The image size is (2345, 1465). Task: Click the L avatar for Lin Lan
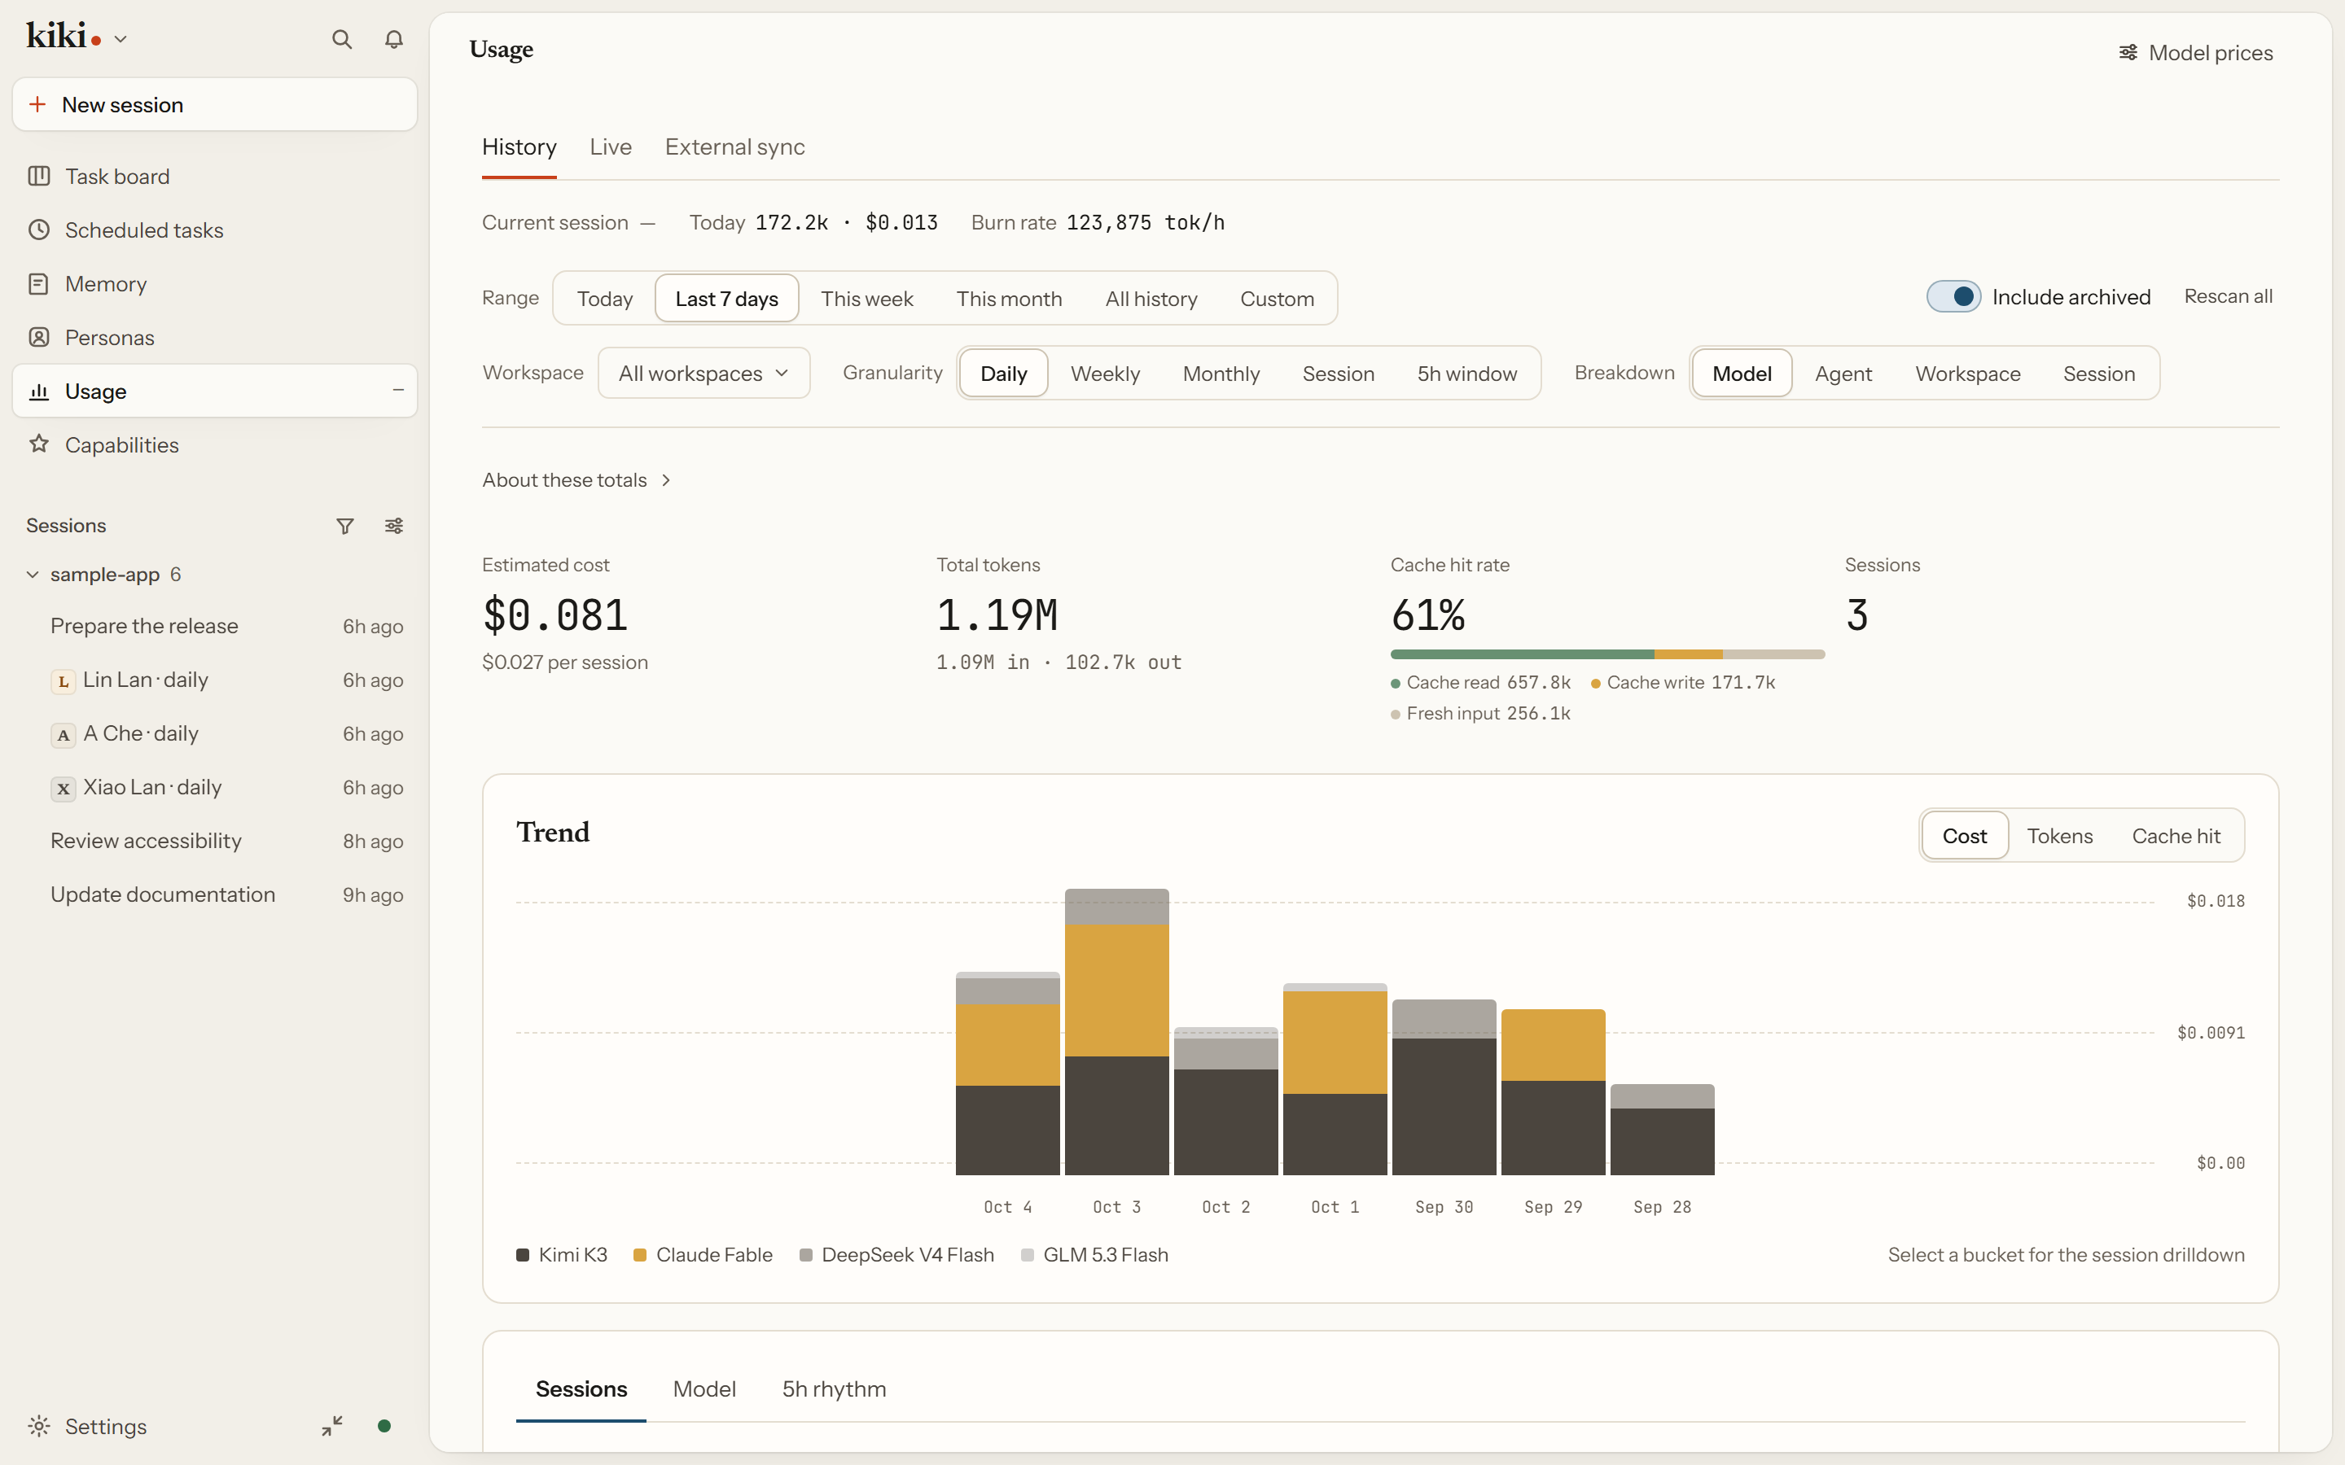63,681
